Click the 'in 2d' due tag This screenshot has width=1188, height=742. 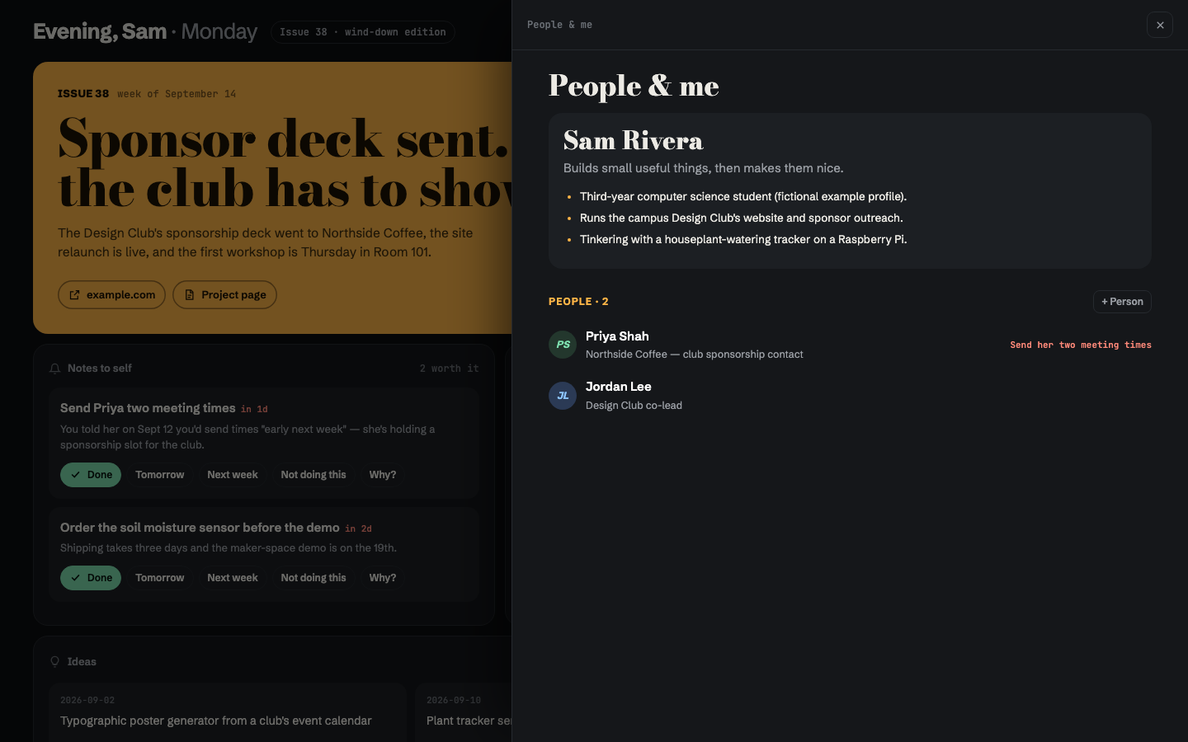pos(358,528)
